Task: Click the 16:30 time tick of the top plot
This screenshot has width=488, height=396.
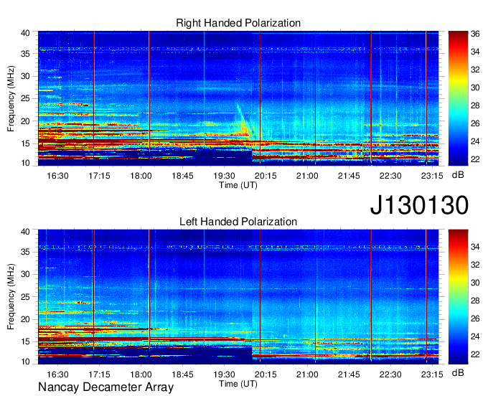Action: [x=57, y=176]
